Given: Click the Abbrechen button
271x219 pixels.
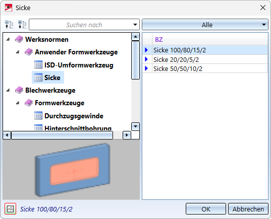Looking at the screenshot, I should [248, 209].
